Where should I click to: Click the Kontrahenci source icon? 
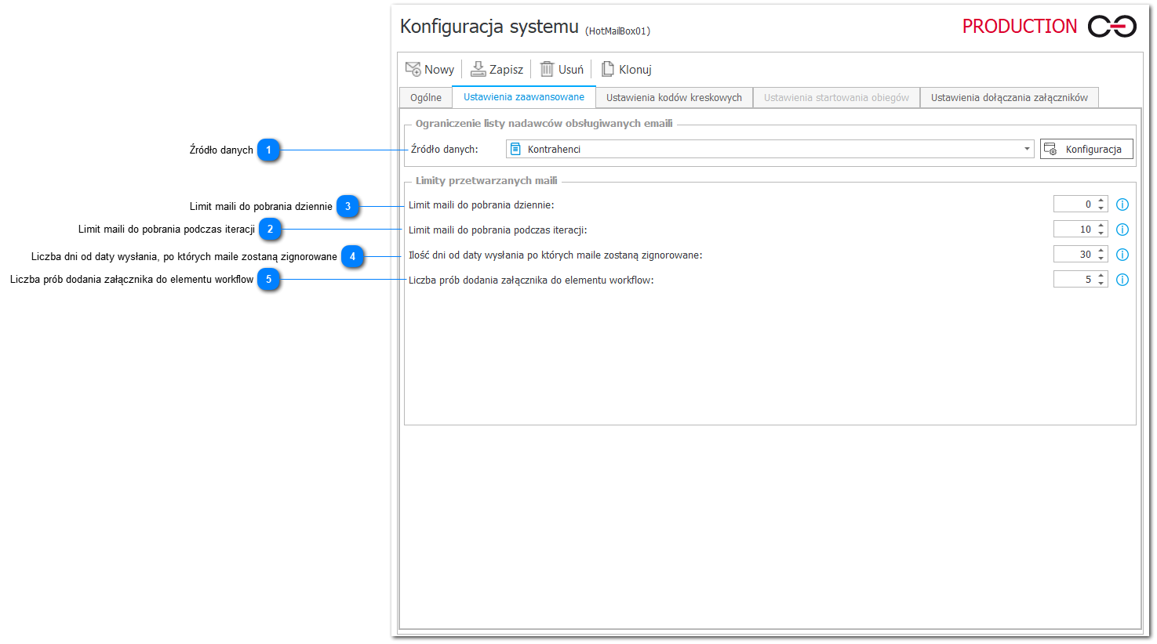tap(515, 149)
